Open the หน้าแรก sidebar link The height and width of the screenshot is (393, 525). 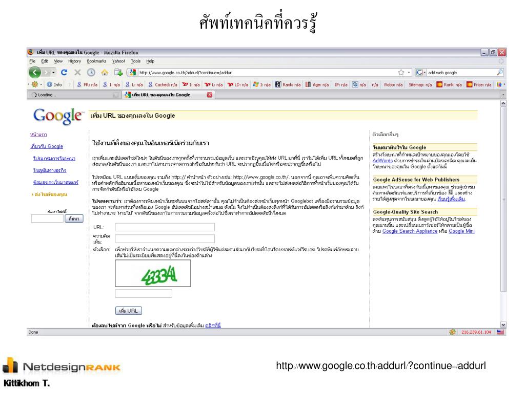38,135
